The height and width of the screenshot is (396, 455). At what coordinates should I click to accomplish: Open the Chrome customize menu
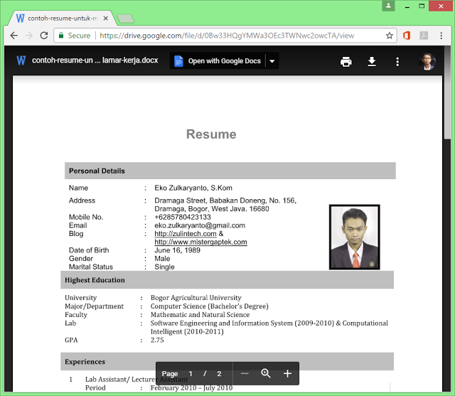pos(441,36)
